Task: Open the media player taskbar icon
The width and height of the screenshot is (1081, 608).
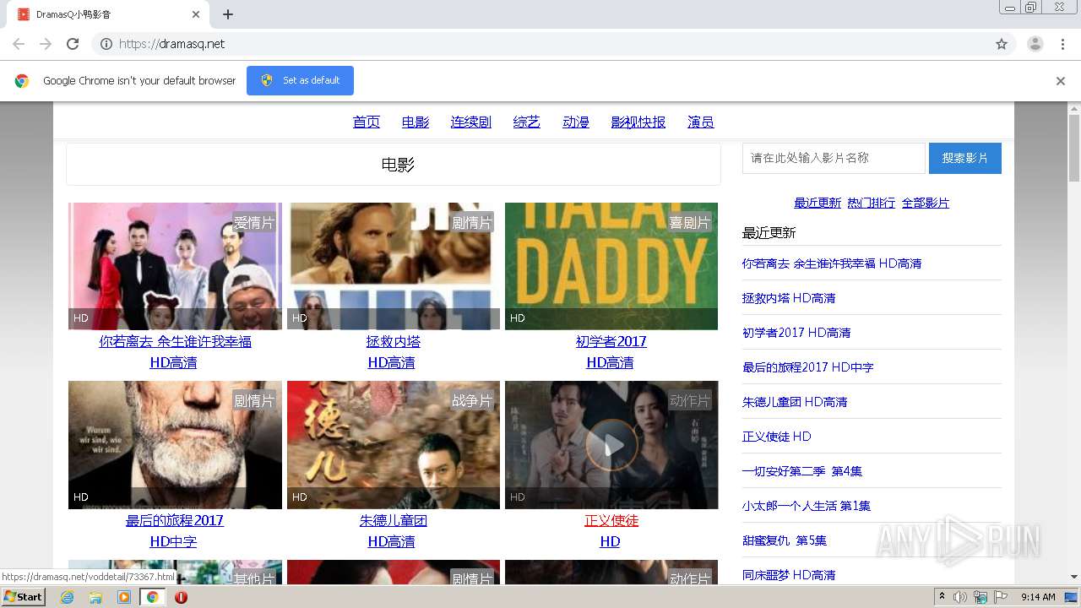Action: point(124,597)
